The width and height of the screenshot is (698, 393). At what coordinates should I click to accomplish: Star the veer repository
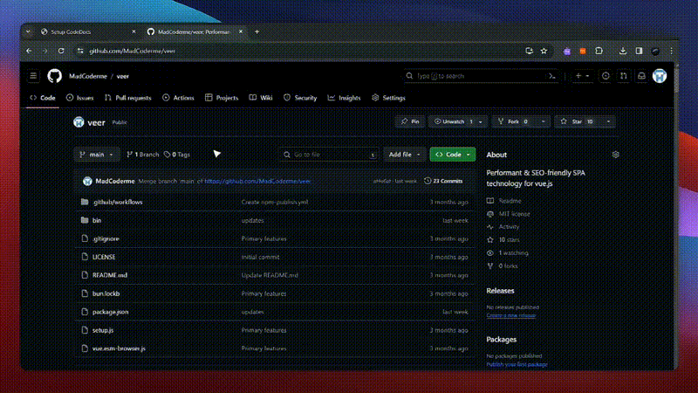click(x=578, y=121)
